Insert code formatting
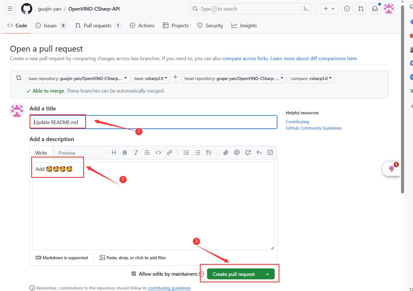Viewport: 413px width, 291px height. click(158, 152)
